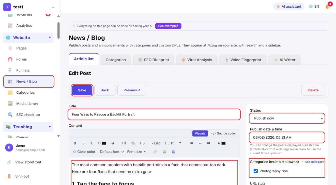
Task: Click the sidebar scrollbar down arrow
Action: click(x=58, y=136)
